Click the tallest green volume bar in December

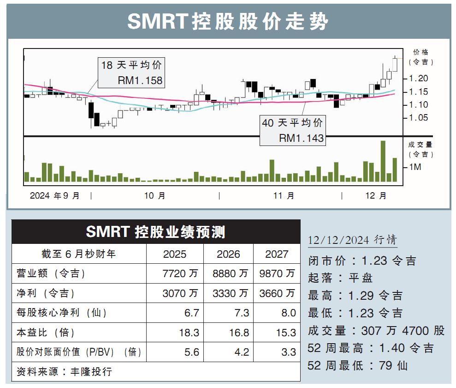(383, 161)
